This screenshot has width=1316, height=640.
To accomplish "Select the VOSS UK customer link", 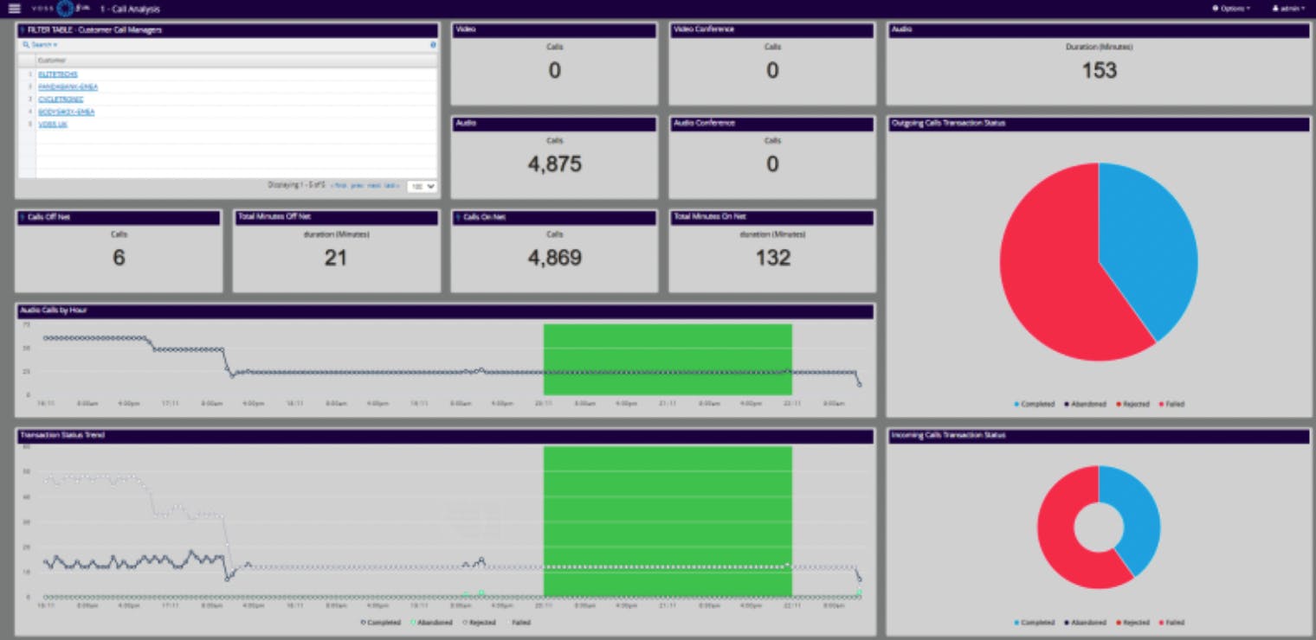I will pos(53,124).
